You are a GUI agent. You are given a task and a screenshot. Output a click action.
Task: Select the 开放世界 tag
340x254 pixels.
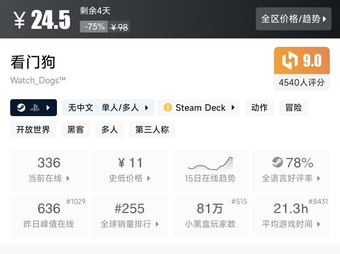(x=33, y=130)
